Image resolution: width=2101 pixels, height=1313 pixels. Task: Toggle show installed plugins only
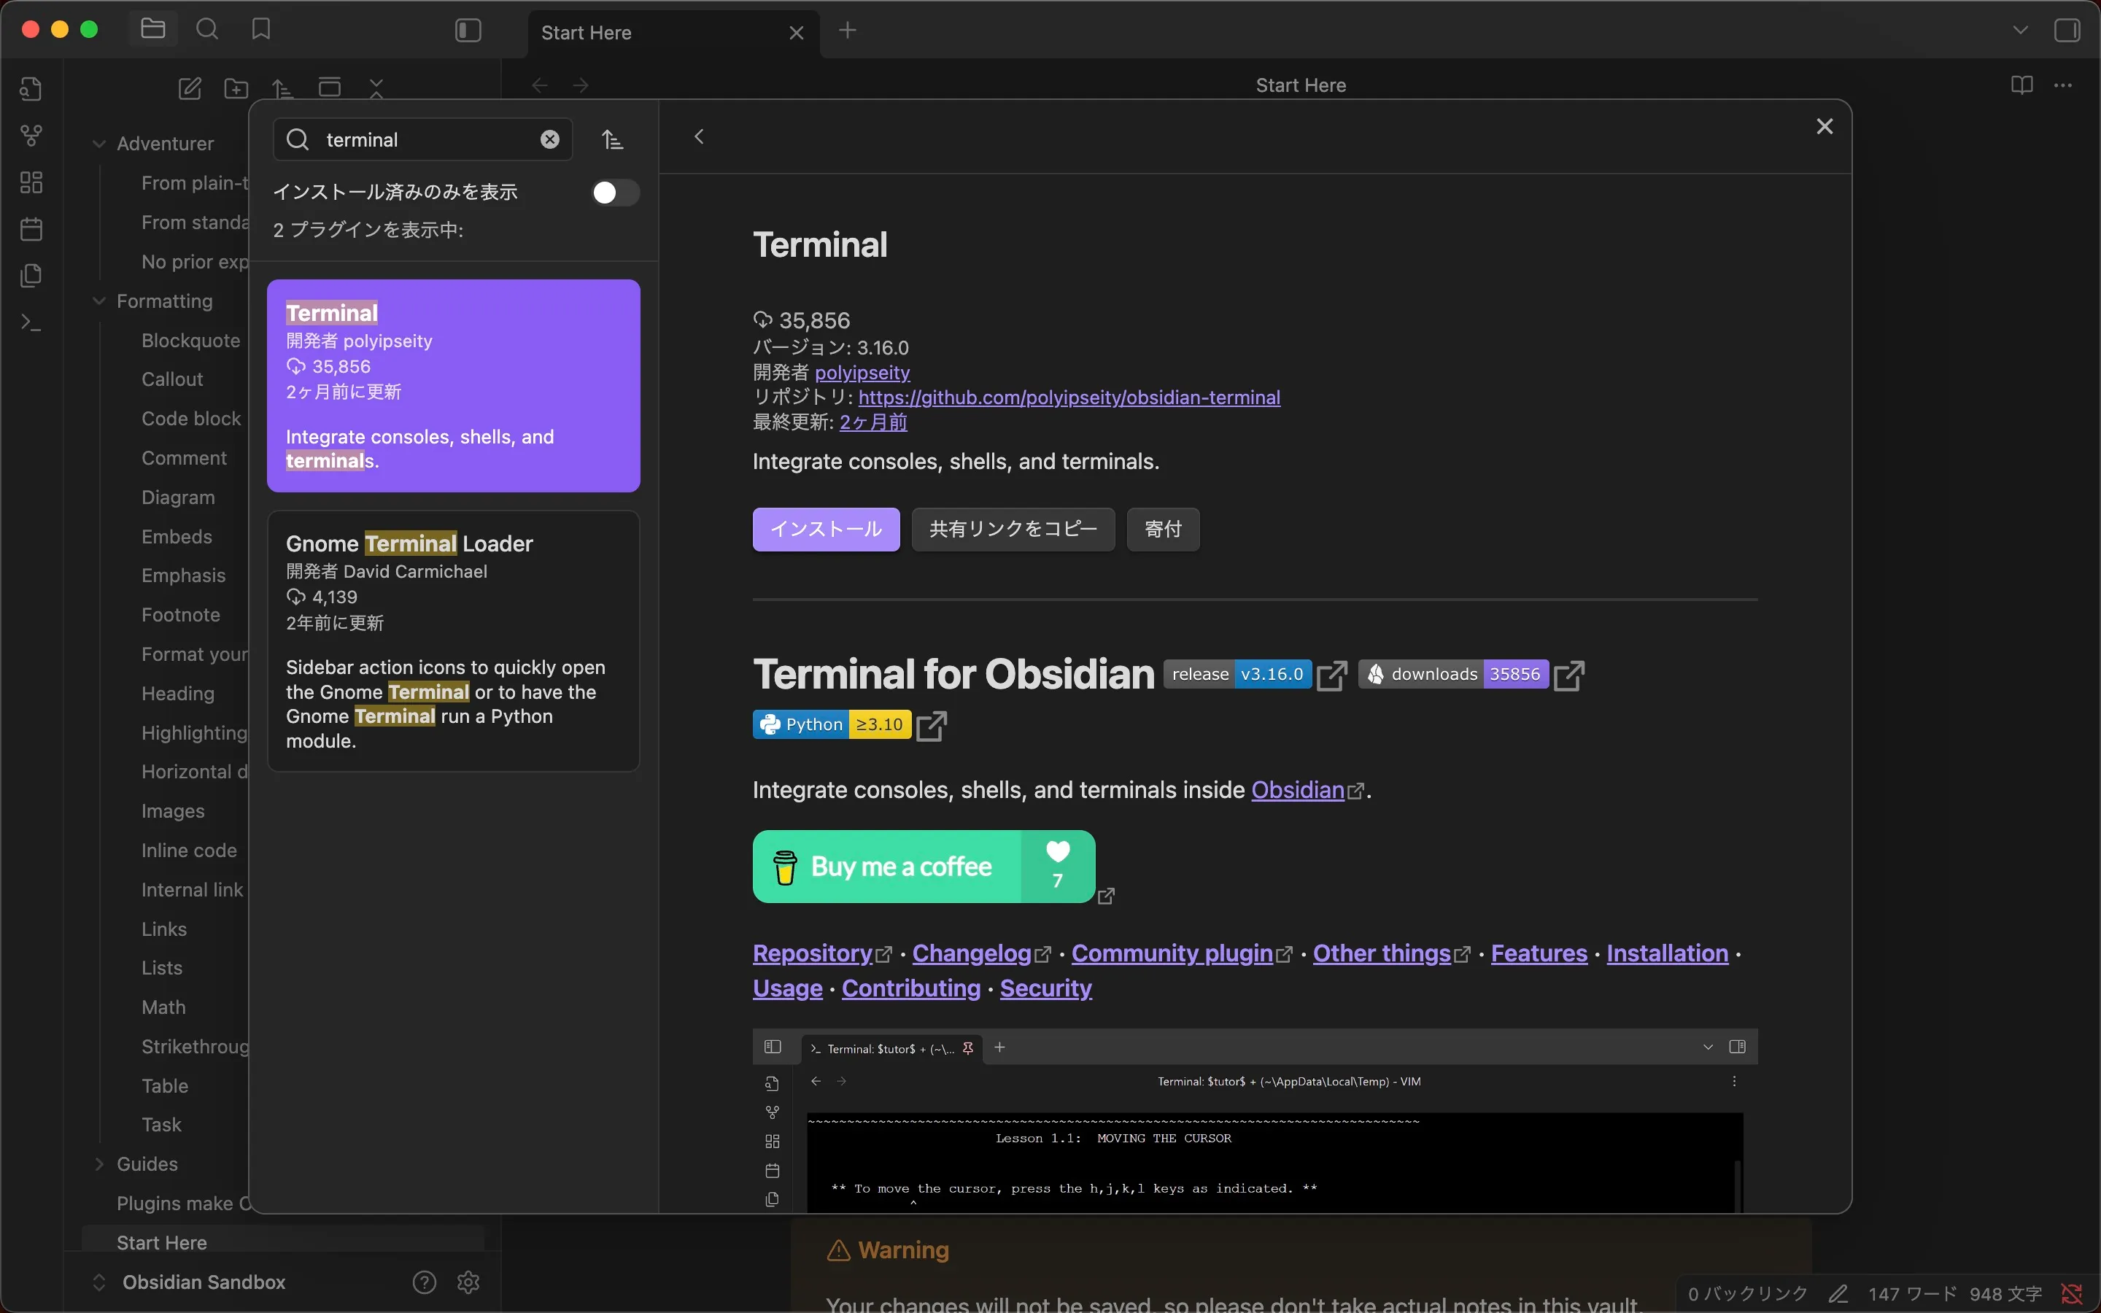[615, 193]
